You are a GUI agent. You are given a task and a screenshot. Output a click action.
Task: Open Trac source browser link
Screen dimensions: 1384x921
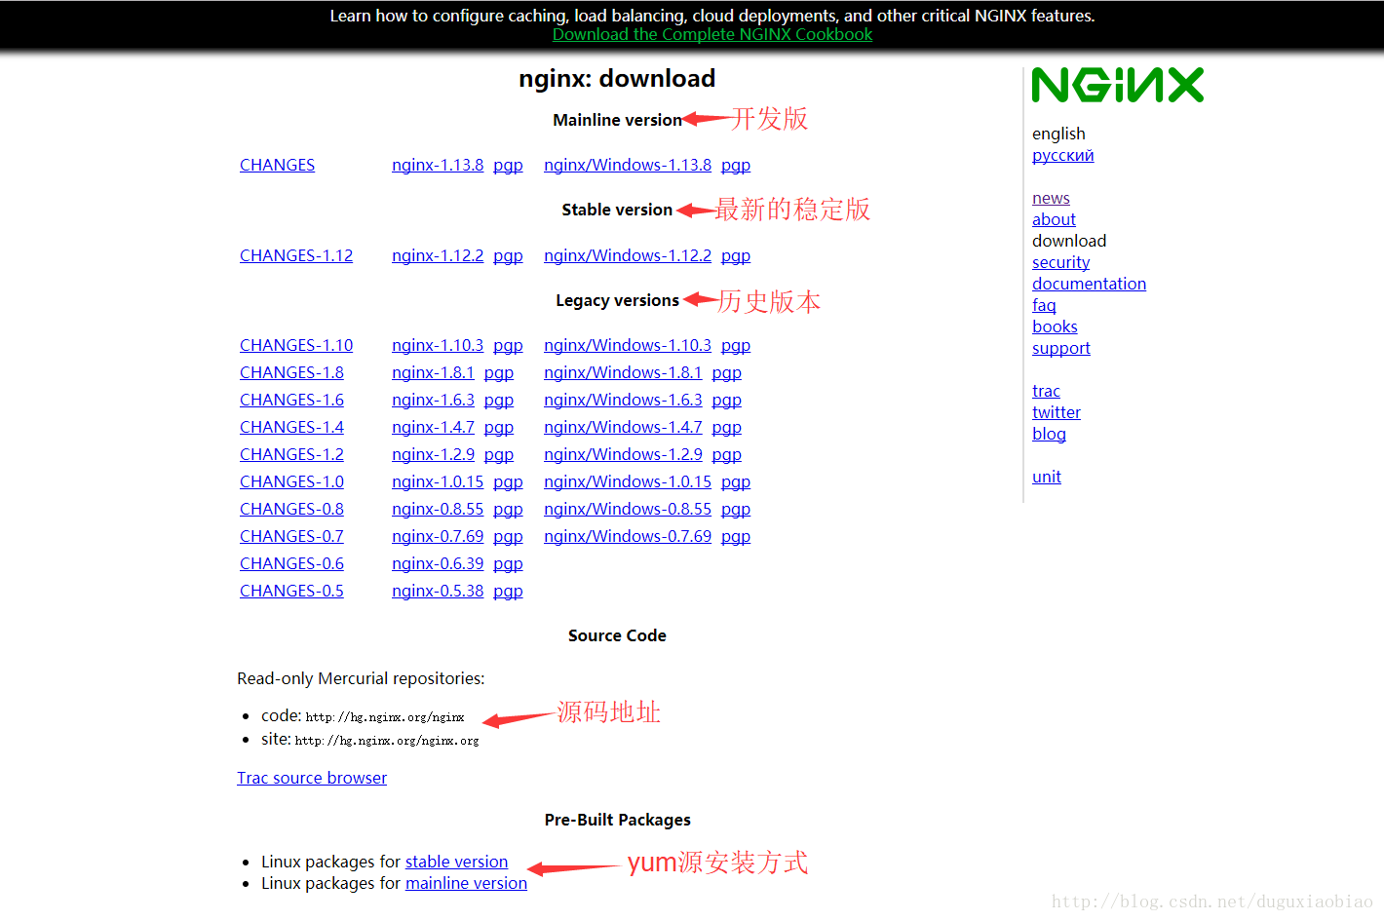tap(312, 778)
